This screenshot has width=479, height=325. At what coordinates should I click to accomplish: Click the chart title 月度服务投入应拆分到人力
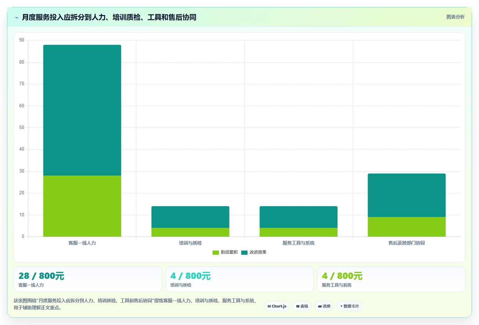[109, 17]
